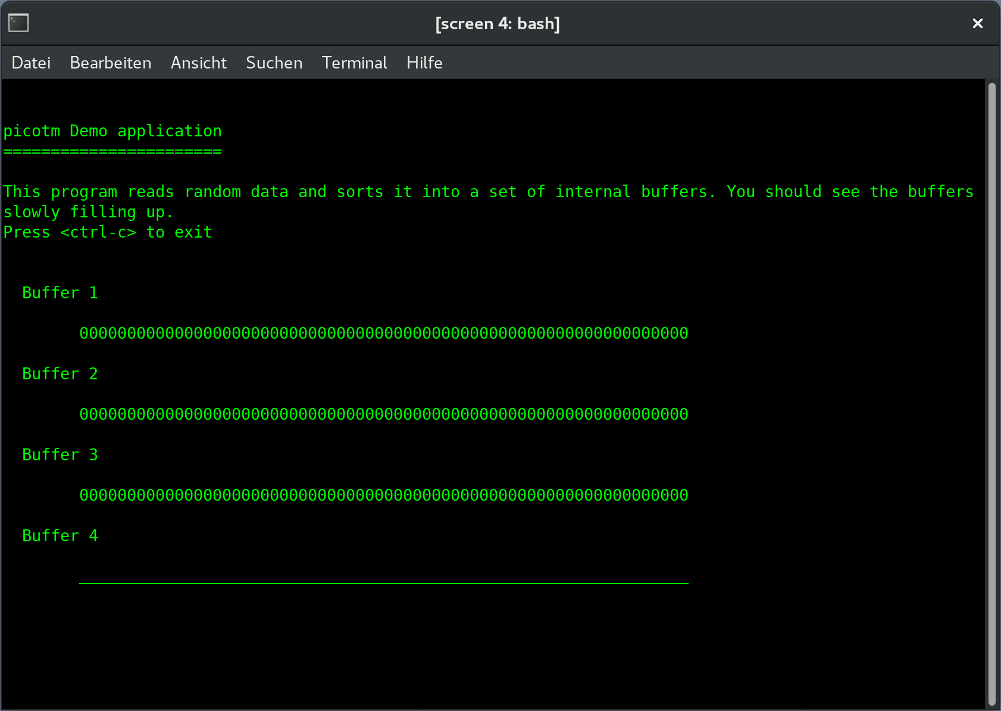Open the Terminal menu
Viewport: 1001px width, 711px height.
click(x=355, y=63)
